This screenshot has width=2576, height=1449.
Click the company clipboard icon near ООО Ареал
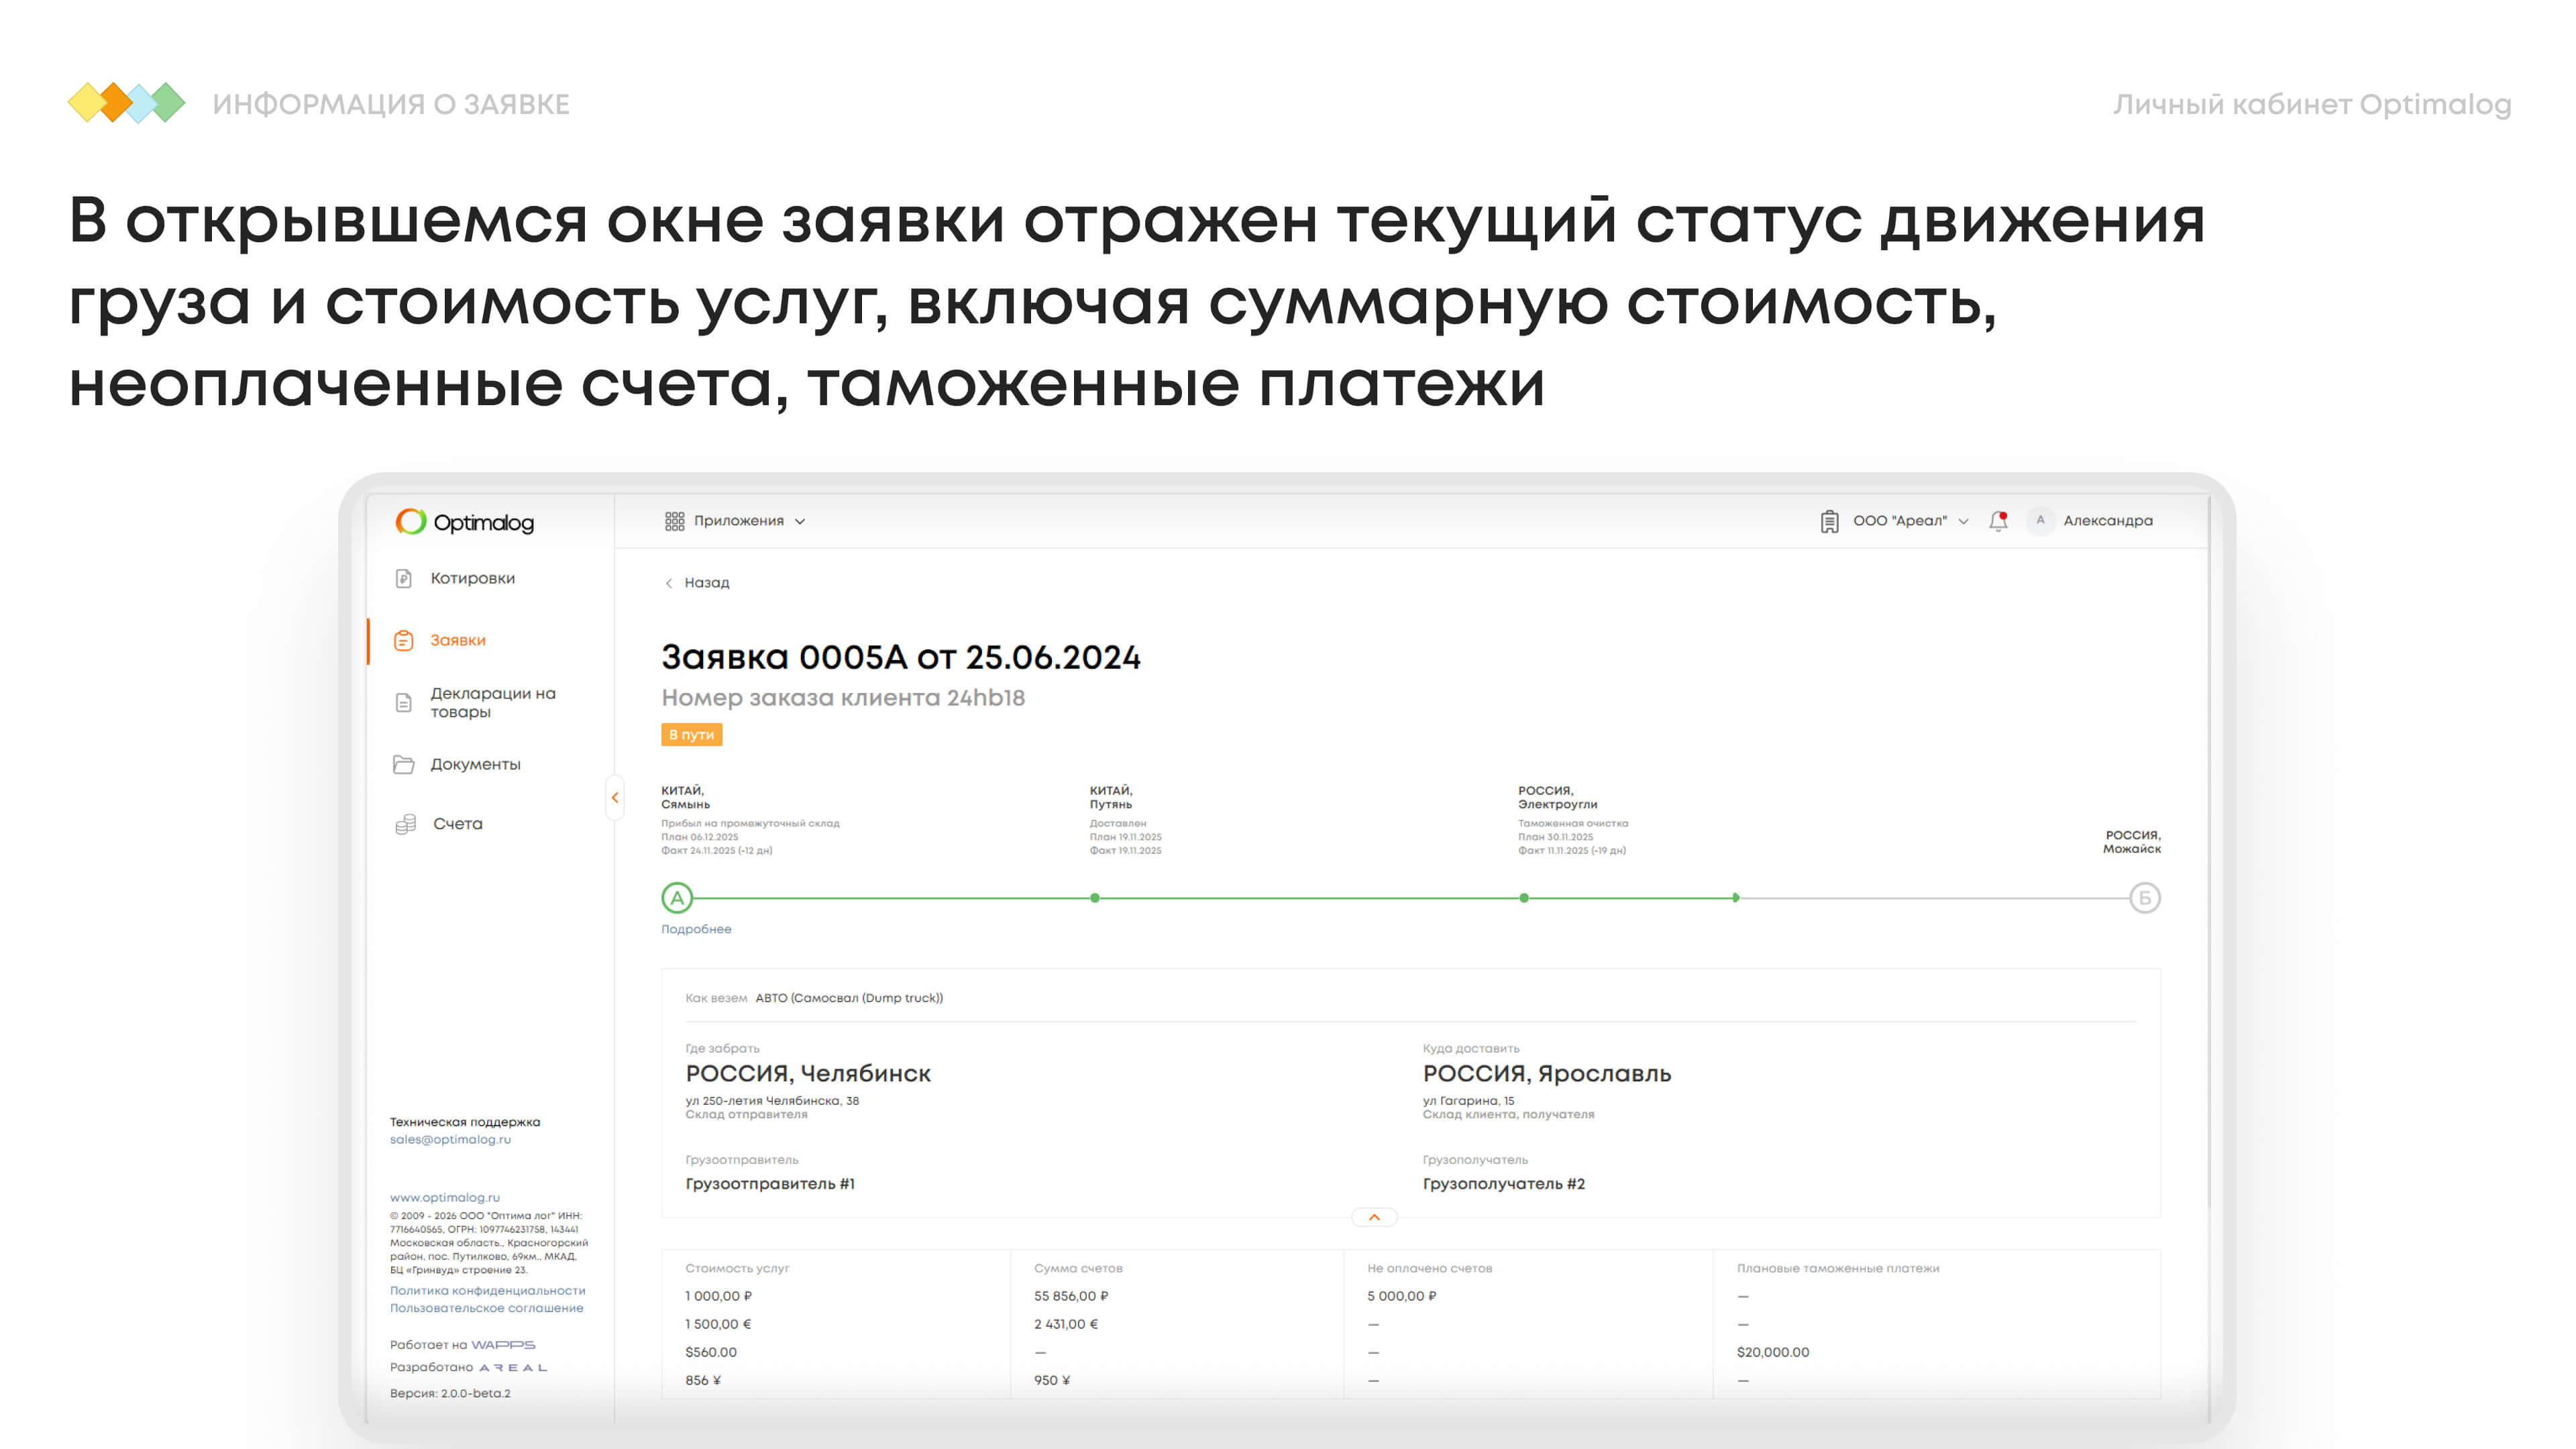click(x=1829, y=521)
